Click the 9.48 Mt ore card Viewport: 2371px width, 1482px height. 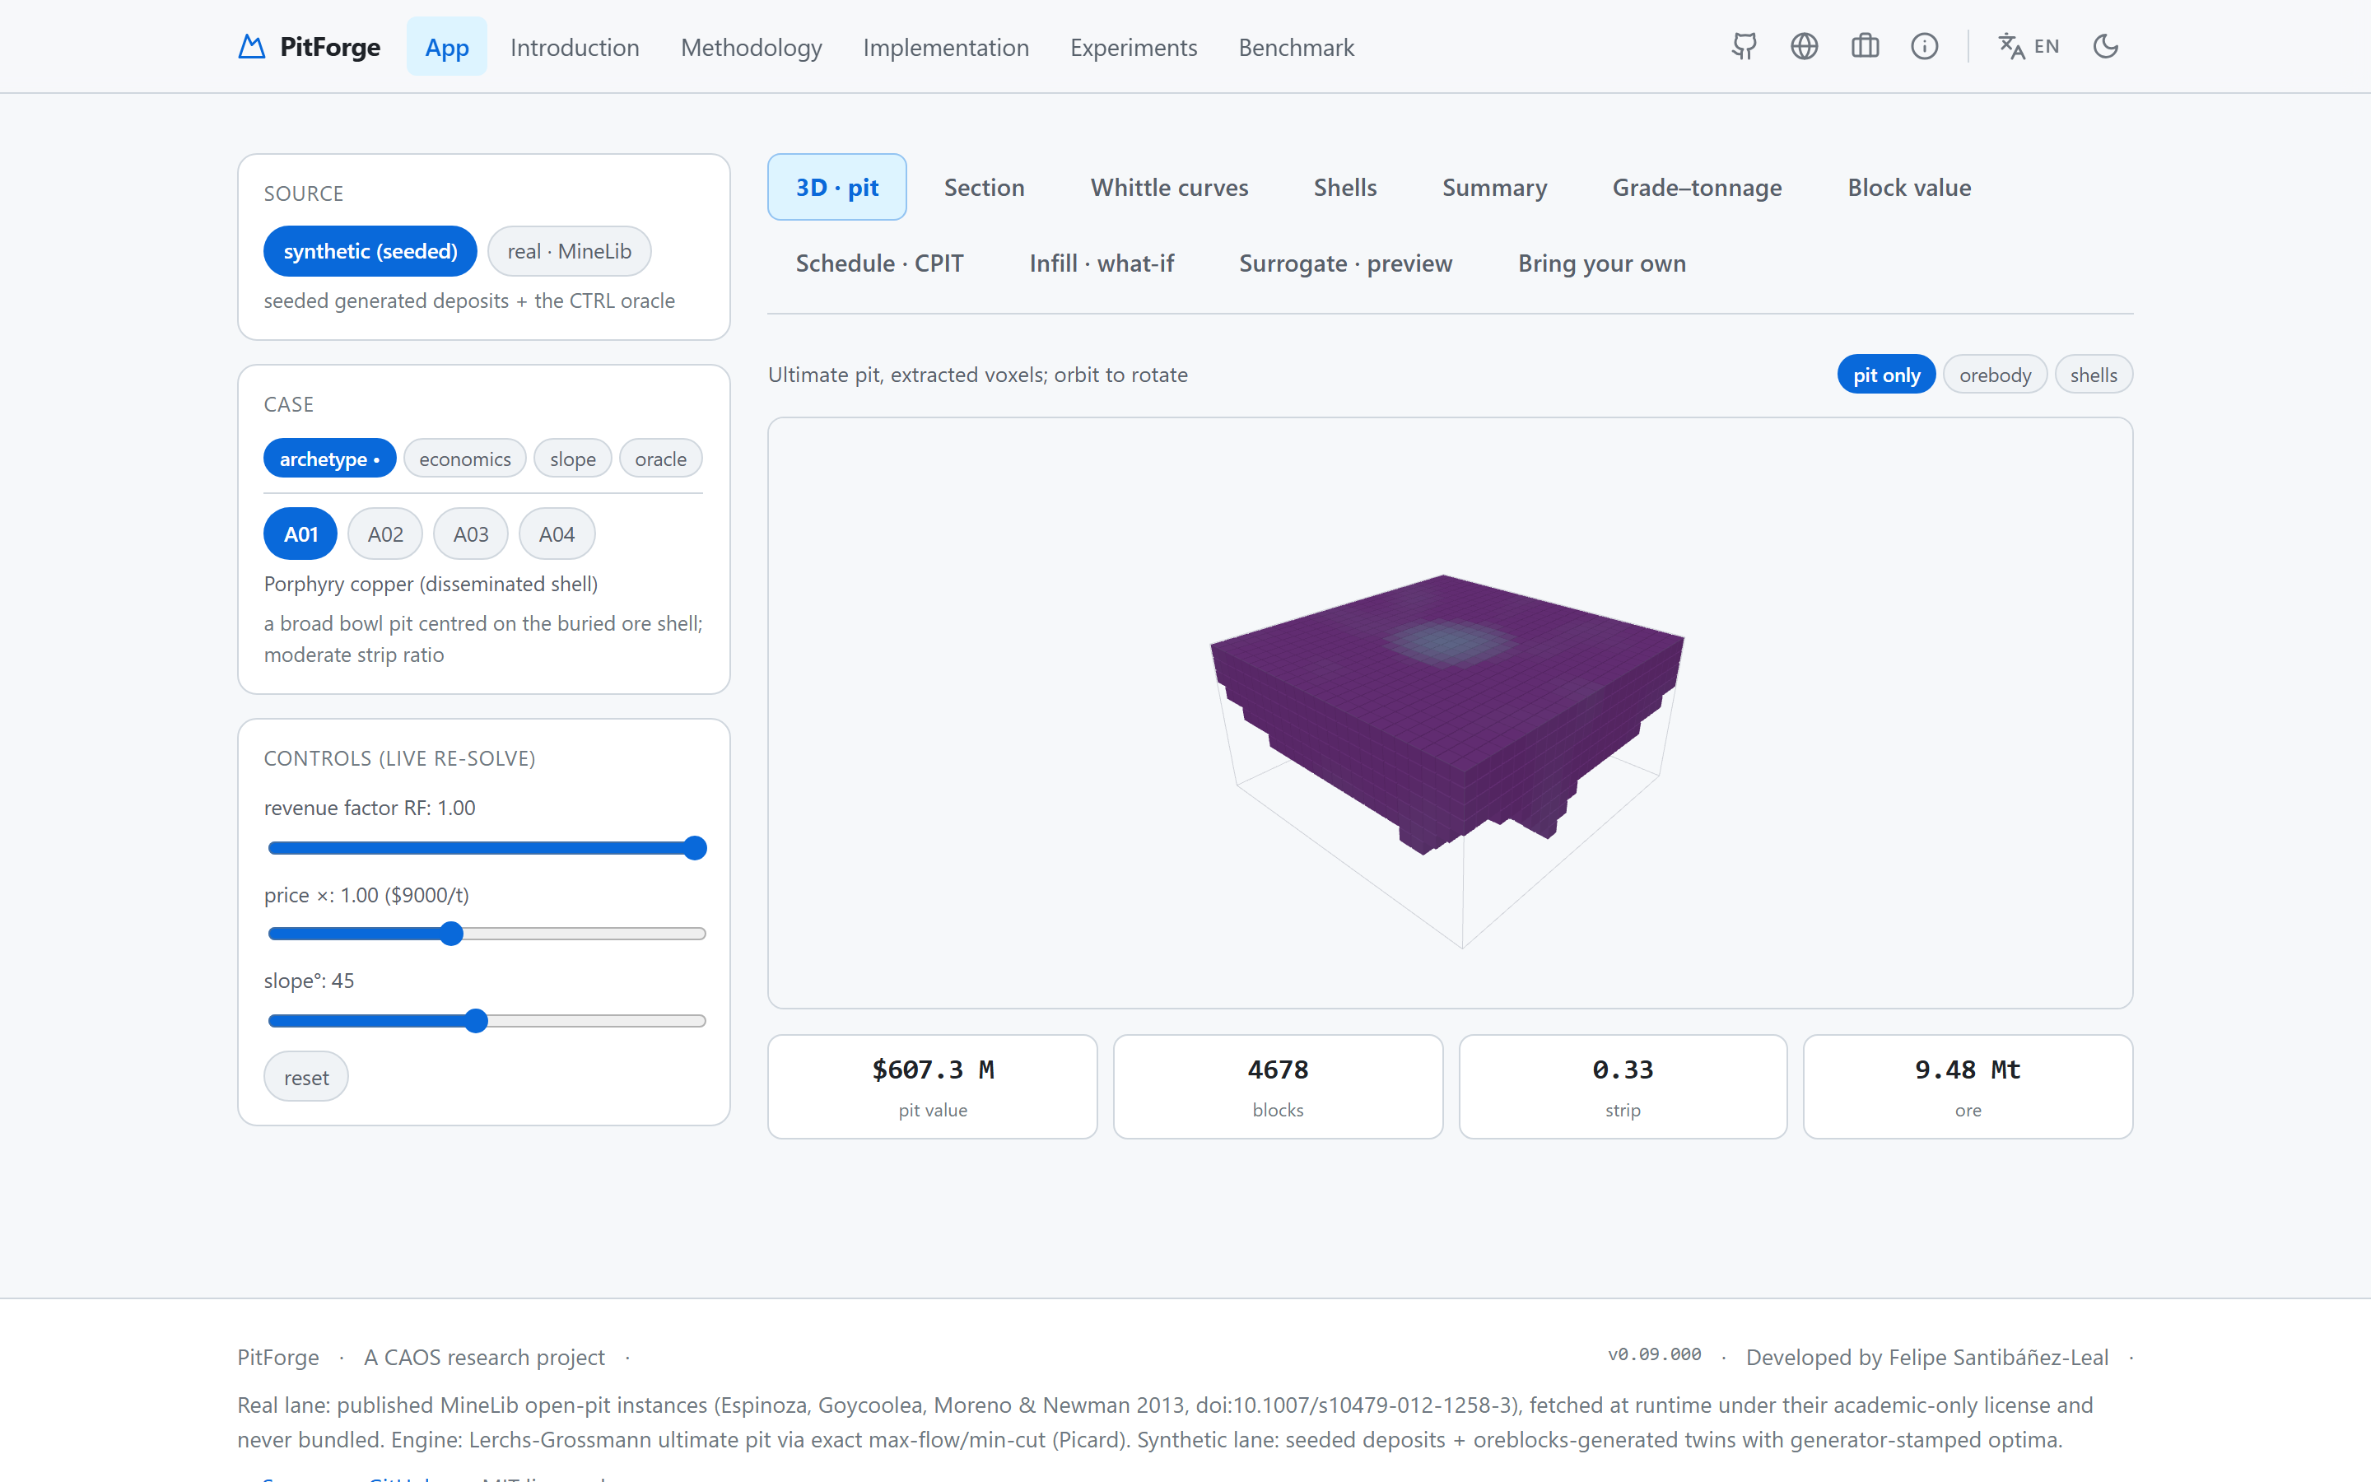1968,1086
